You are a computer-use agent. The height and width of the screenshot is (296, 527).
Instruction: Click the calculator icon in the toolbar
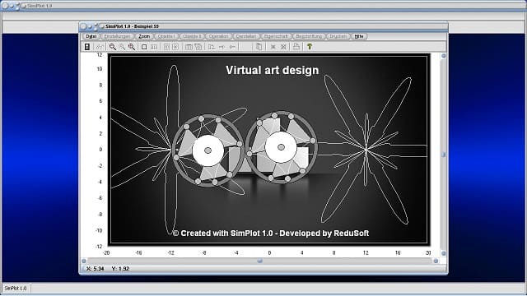[x=87, y=47]
